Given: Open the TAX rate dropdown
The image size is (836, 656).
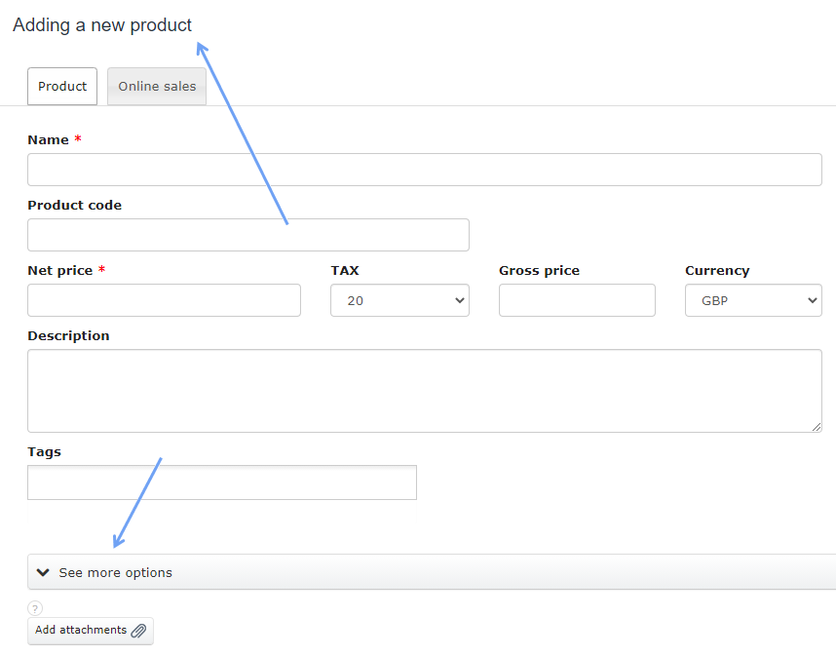Looking at the screenshot, I should 399,300.
